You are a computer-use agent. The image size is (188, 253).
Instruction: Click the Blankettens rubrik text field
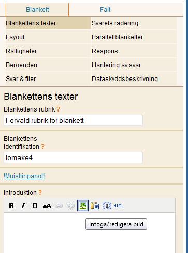pos(73,120)
